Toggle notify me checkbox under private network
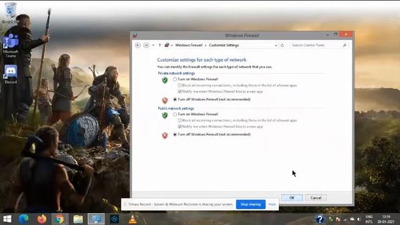 (179, 91)
